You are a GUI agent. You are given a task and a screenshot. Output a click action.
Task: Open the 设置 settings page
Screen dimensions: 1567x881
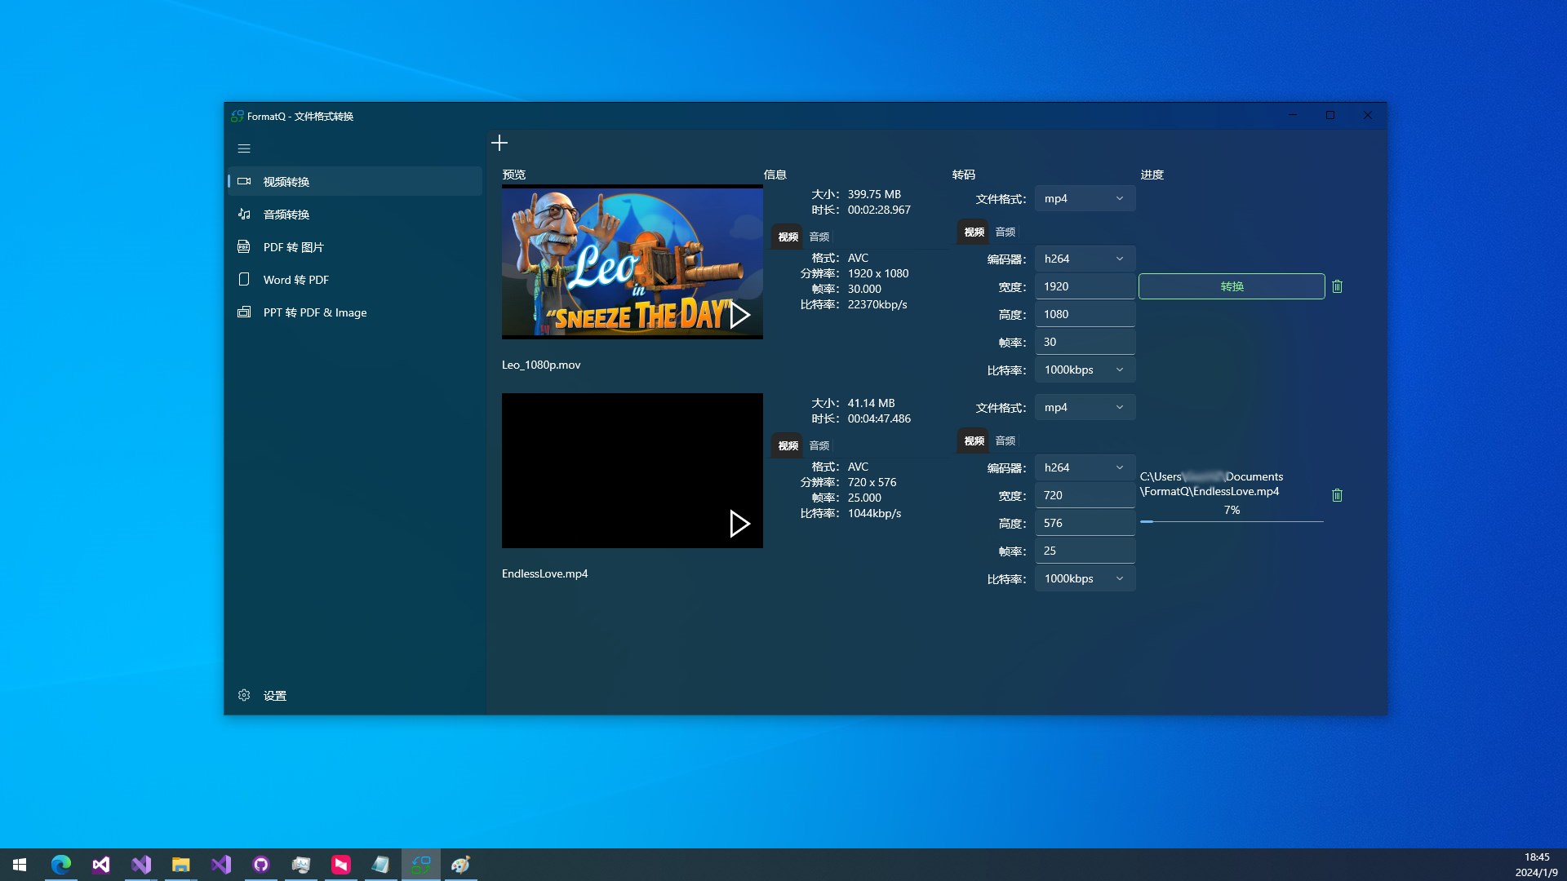[x=274, y=696]
